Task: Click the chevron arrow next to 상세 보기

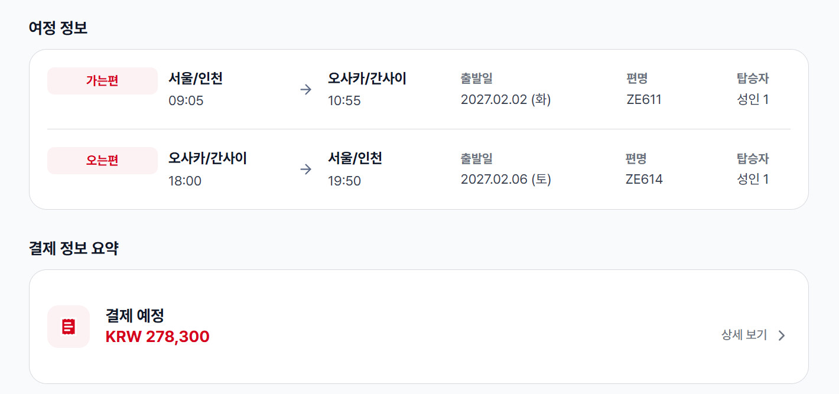Action: (782, 336)
